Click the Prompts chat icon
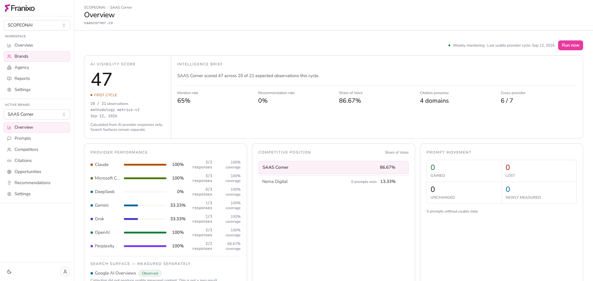 pos(9,138)
